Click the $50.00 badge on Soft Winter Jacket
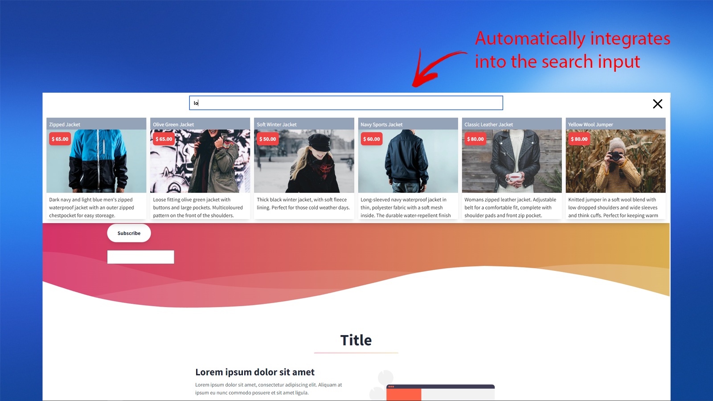This screenshot has width=713, height=401. (268, 139)
